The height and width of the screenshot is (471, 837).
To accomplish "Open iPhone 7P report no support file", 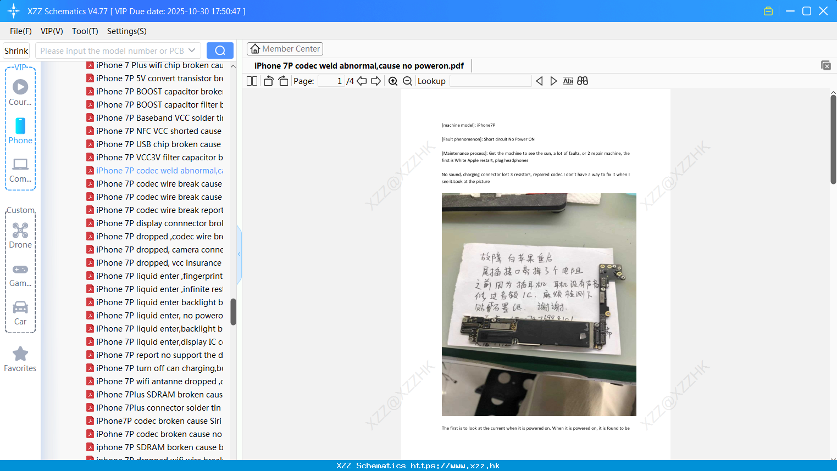I will point(156,355).
